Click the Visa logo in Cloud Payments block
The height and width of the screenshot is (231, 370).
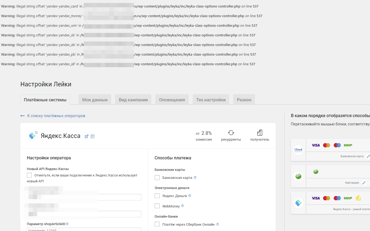pyautogui.click(x=316, y=145)
